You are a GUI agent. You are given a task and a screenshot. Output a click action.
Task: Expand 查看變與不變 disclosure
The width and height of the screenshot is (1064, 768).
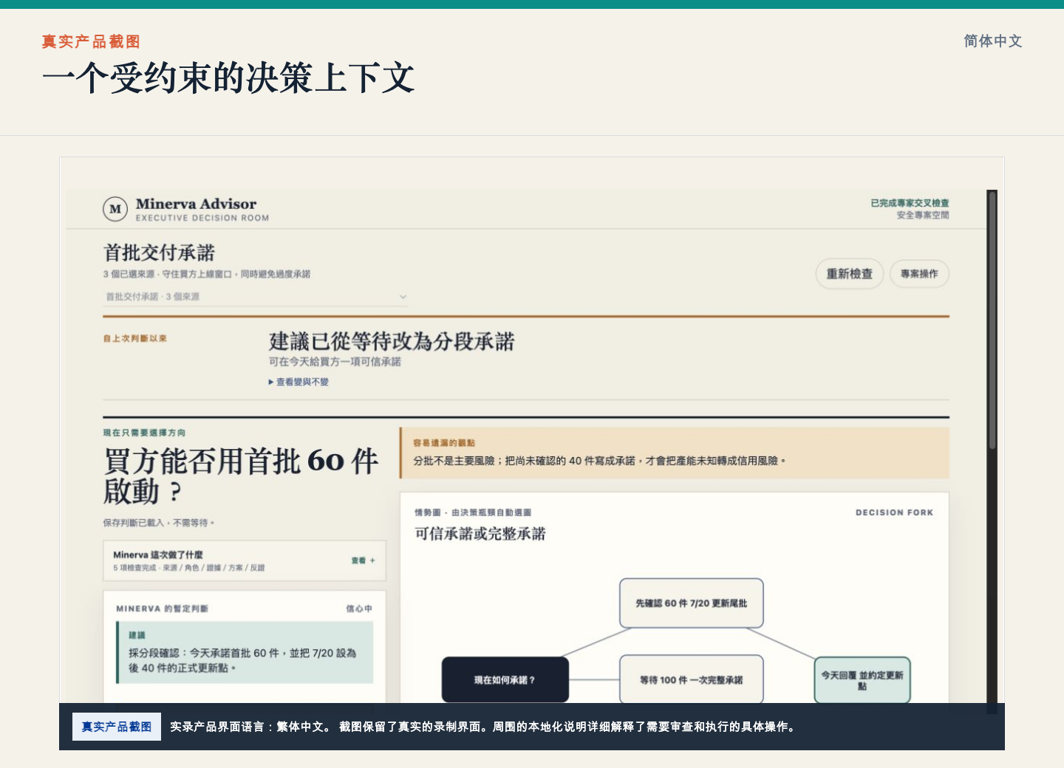coord(299,382)
